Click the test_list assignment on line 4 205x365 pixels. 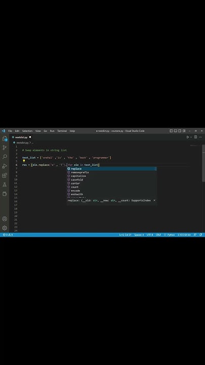67,158
